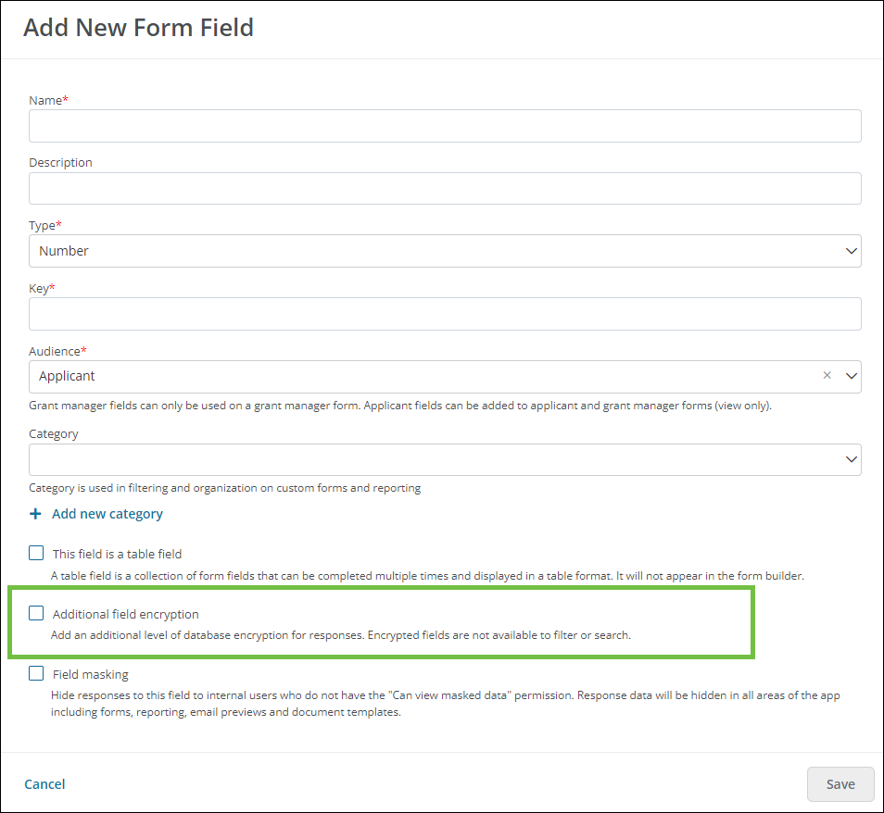The height and width of the screenshot is (813, 884).
Task: Tick the Field masking checkbox
Action: coord(36,673)
